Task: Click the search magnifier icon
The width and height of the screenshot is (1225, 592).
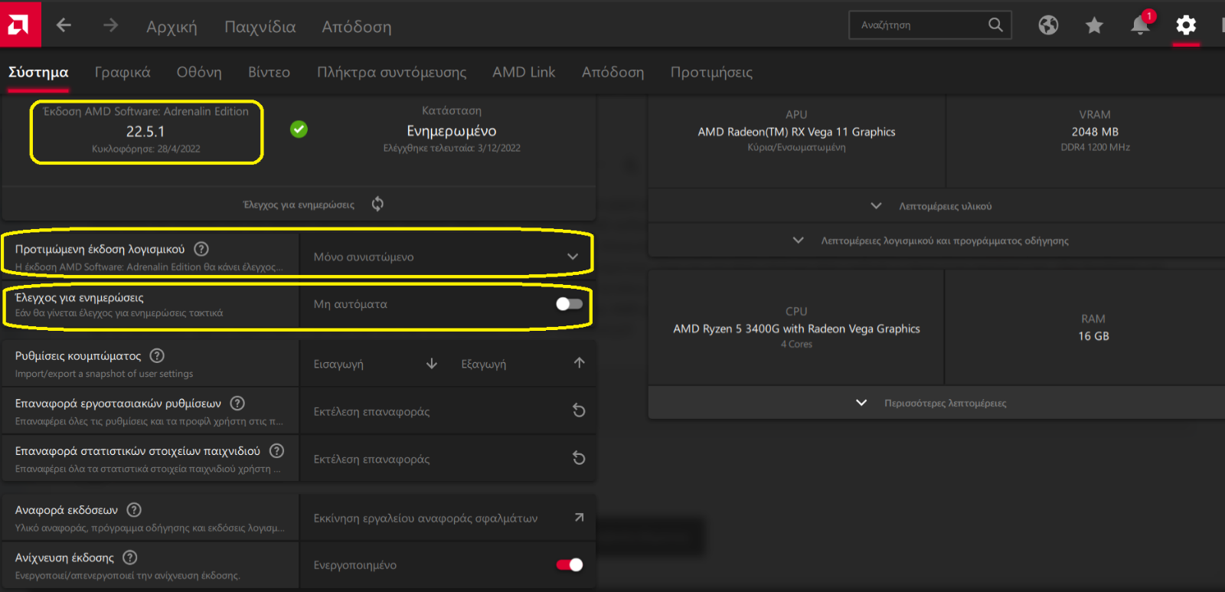Action: click(995, 25)
